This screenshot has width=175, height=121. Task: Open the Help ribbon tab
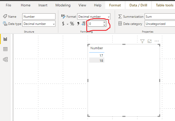click(x=98, y=5)
